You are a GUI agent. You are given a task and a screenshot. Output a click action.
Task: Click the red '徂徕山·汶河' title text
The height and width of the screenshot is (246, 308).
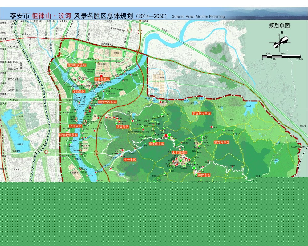tap(51, 16)
